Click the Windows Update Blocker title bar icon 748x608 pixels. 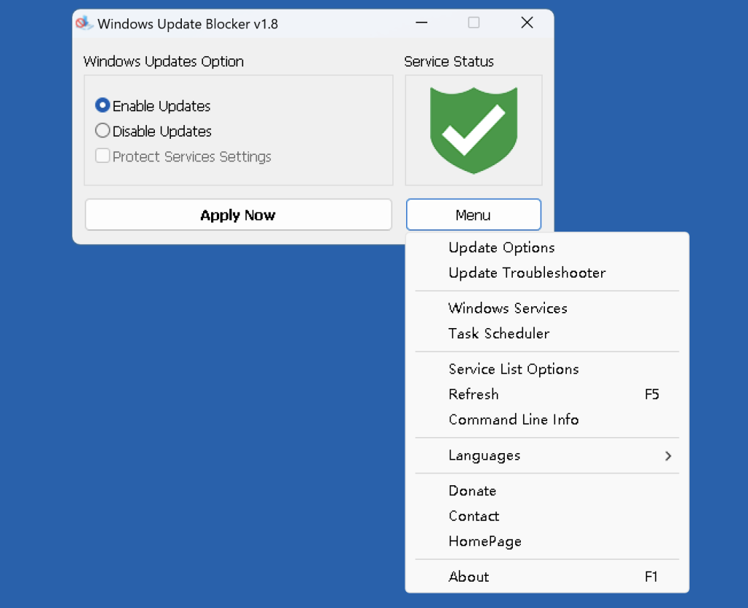coord(84,23)
